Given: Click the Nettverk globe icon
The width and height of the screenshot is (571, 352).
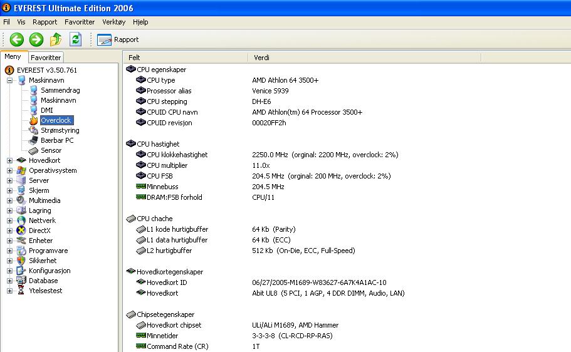Looking at the screenshot, I should pos(21,220).
